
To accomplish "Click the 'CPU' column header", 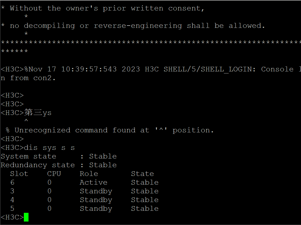I will click(x=54, y=174).
